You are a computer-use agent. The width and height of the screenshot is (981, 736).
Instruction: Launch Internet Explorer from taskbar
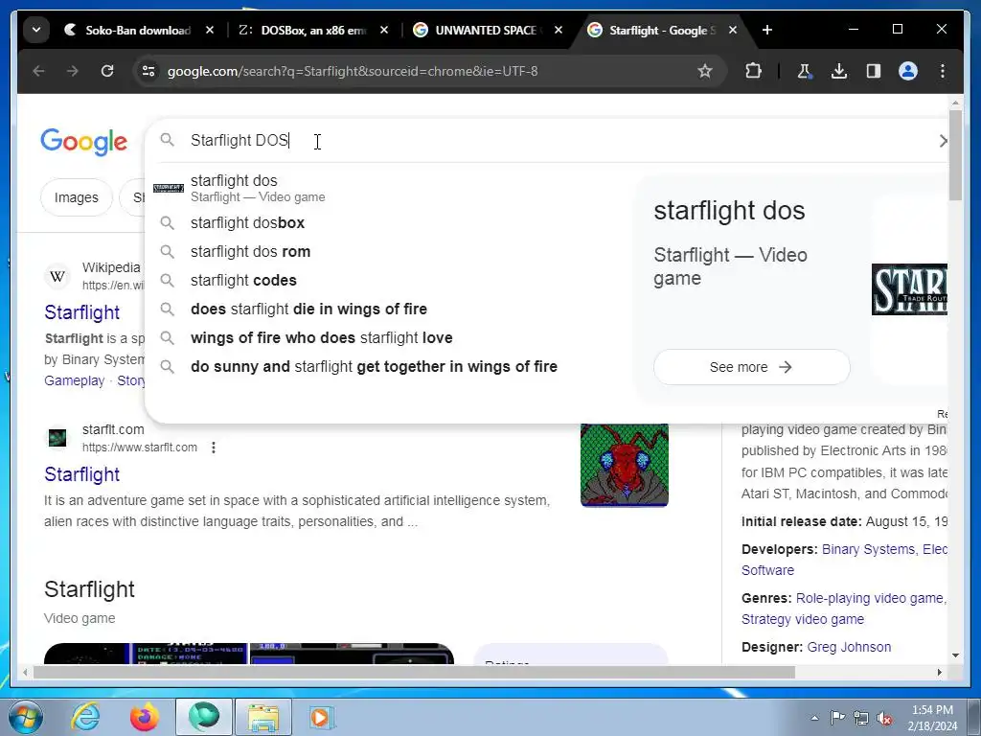(85, 717)
